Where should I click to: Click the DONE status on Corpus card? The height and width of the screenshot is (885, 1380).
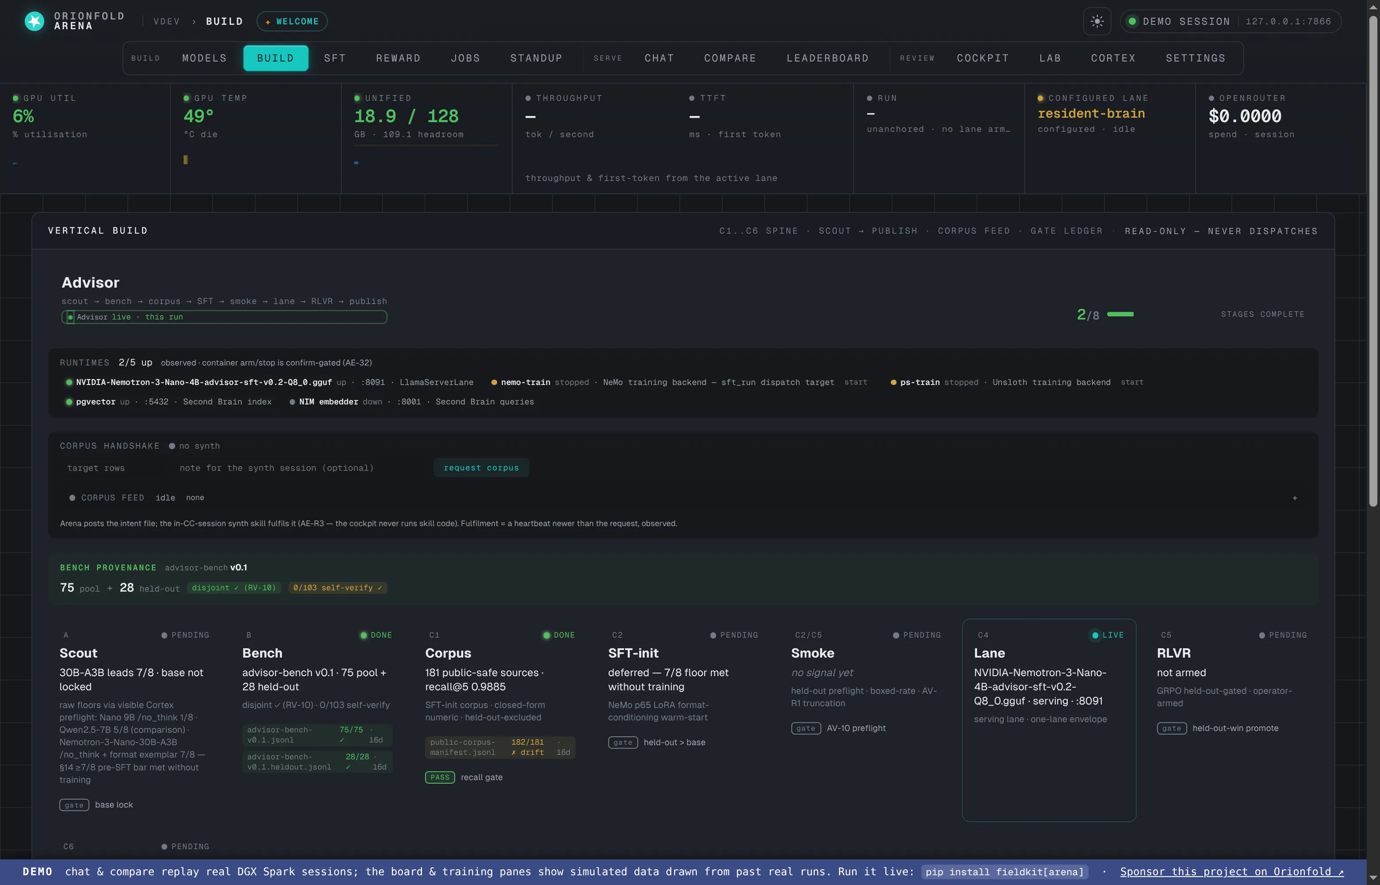559,635
